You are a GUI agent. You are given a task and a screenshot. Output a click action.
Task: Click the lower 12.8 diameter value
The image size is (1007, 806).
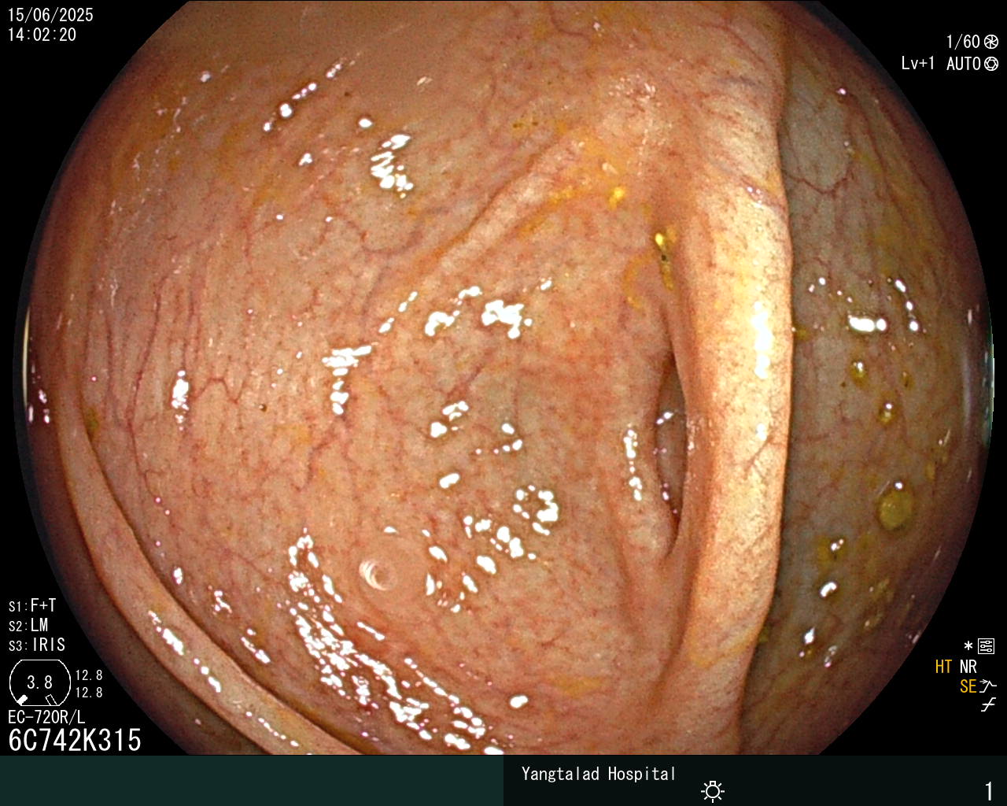point(89,693)
